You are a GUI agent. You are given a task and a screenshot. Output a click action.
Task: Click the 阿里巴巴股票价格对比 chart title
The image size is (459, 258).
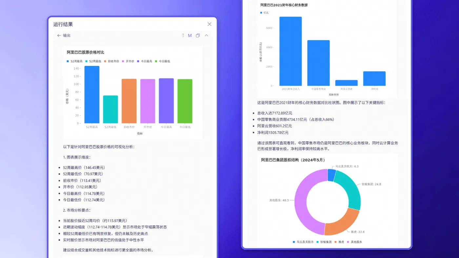(86, 52)
